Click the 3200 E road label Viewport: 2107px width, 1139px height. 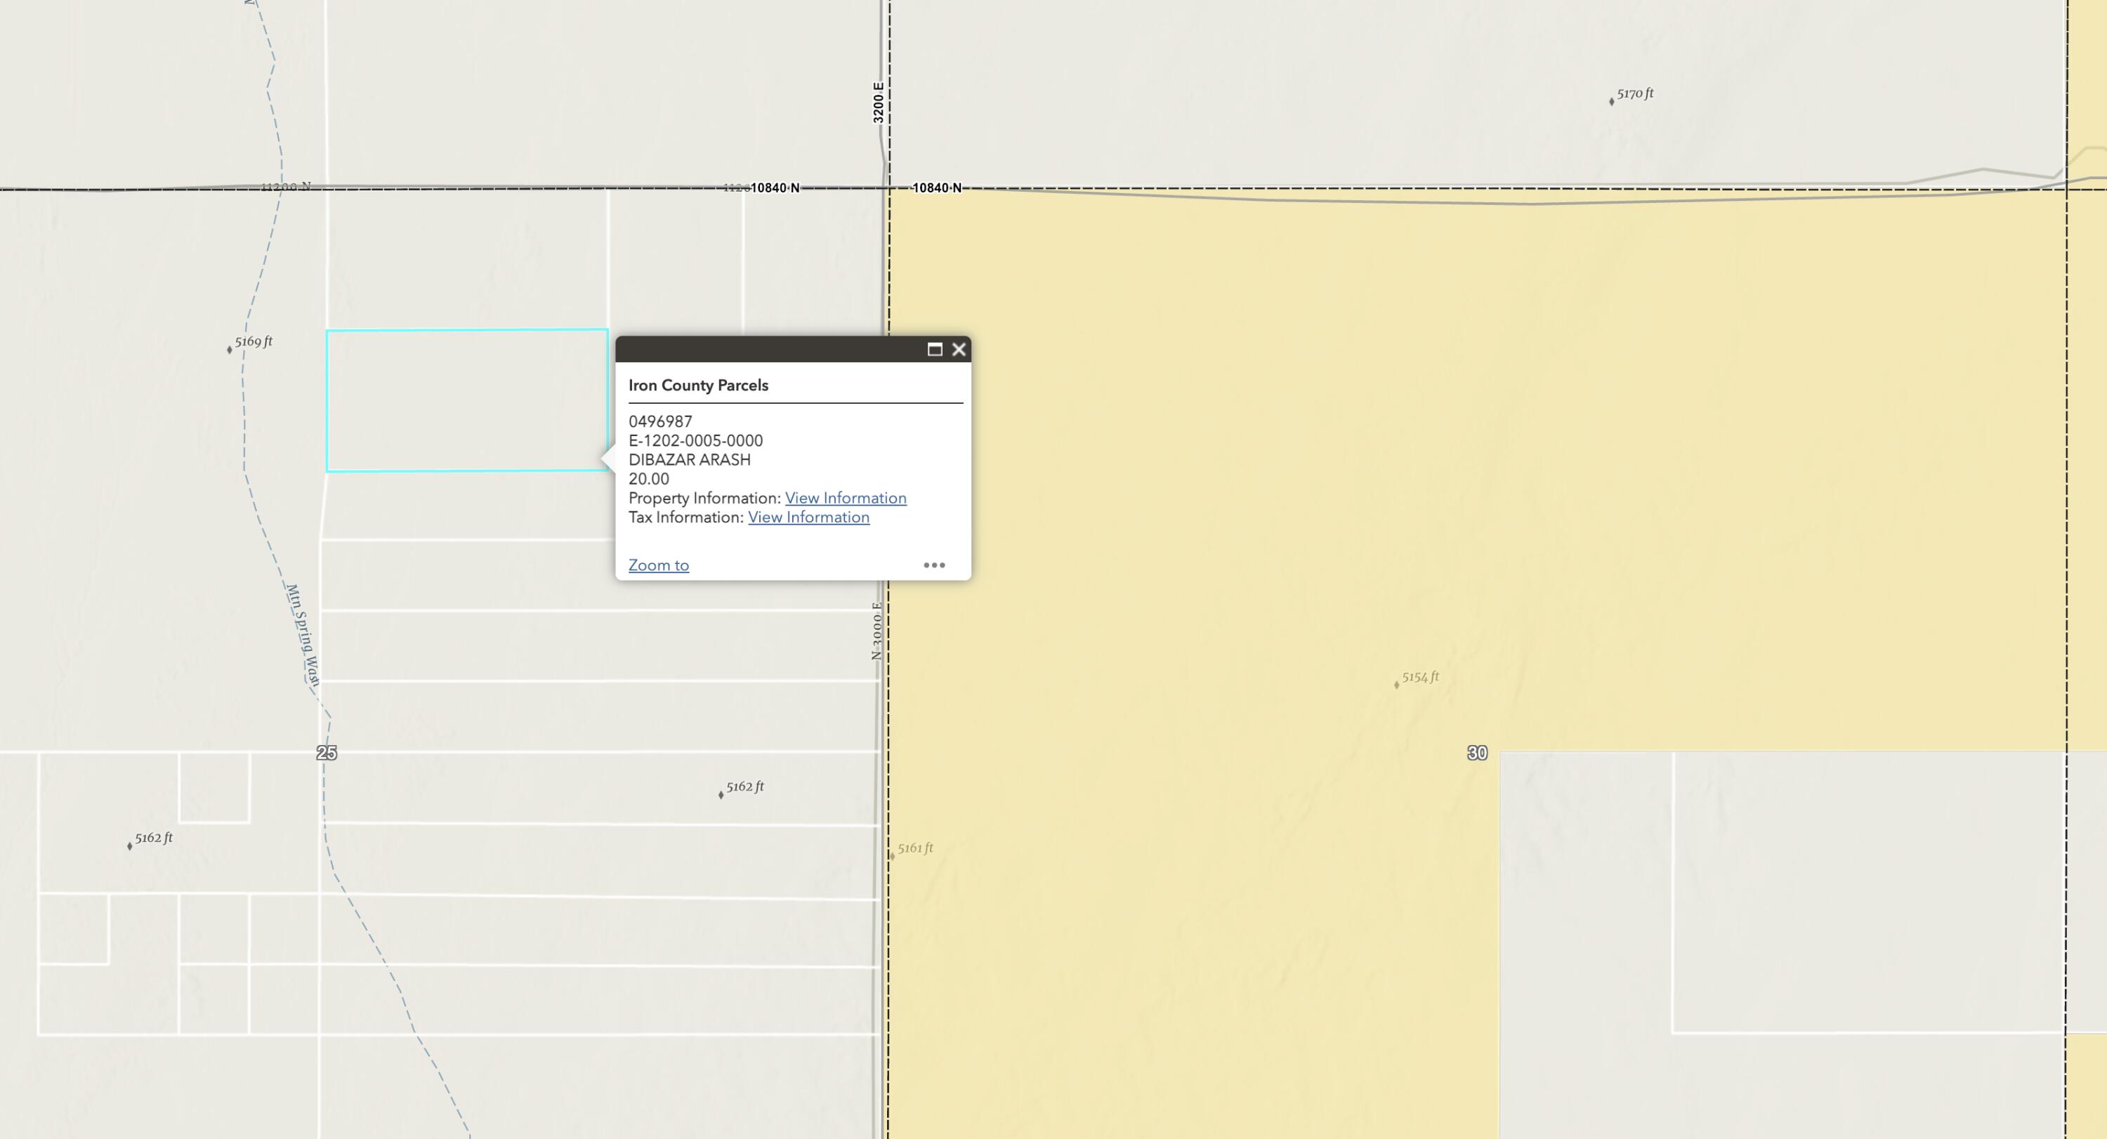878,103
